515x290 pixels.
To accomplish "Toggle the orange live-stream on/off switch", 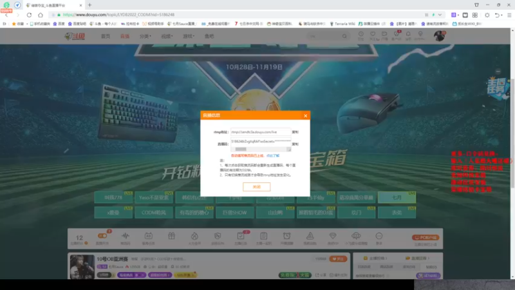I will click(x=102, y=236).
